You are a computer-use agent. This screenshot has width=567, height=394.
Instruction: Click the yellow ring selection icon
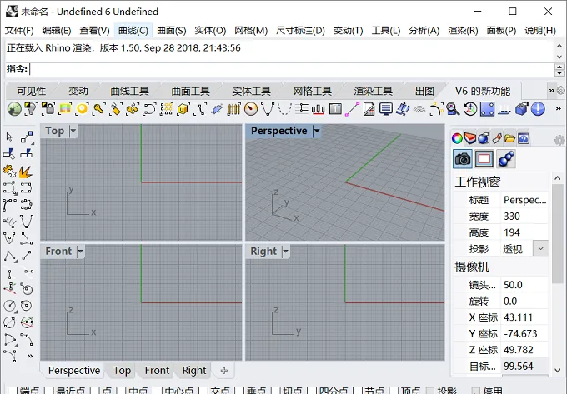coord(82,108)
